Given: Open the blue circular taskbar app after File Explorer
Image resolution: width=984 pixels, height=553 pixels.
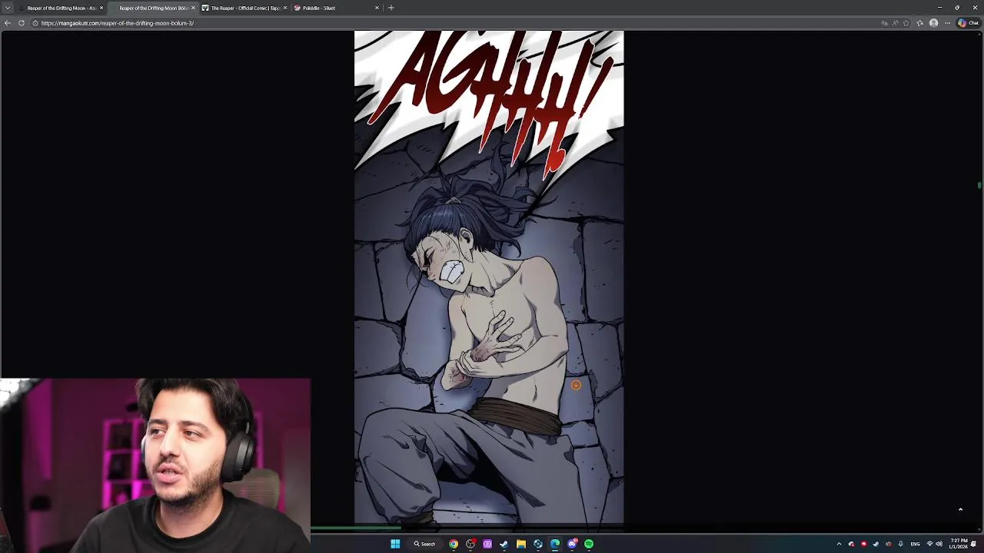Looking at the screenshot, I should (538, 544).
